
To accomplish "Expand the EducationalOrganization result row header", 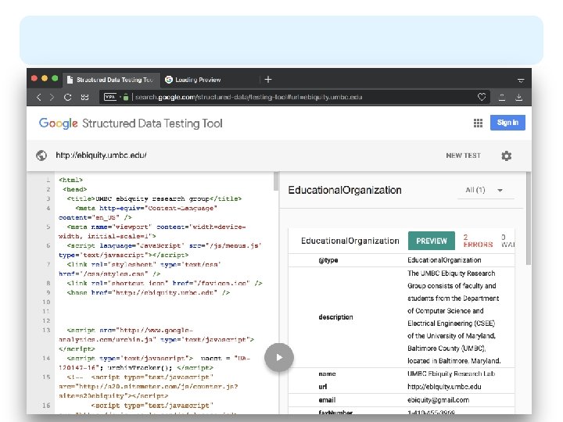I will coord(350,241).
